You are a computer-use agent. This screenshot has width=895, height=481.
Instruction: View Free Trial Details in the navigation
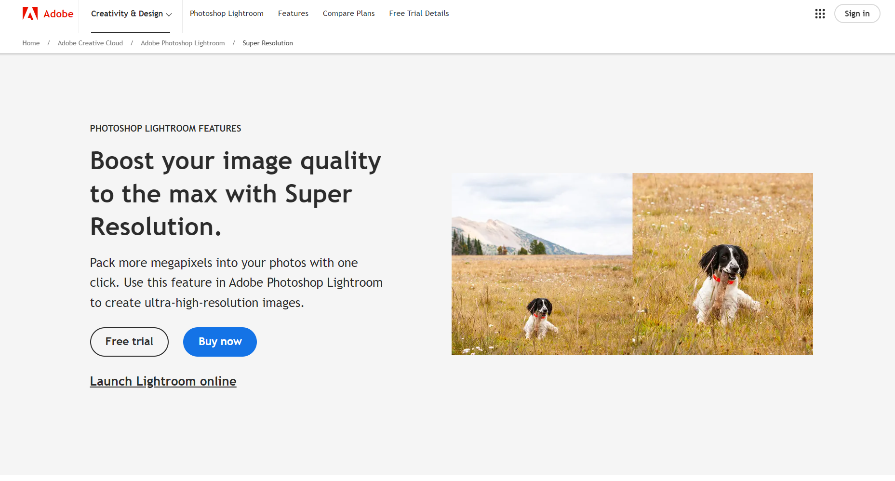pos(418,13)
